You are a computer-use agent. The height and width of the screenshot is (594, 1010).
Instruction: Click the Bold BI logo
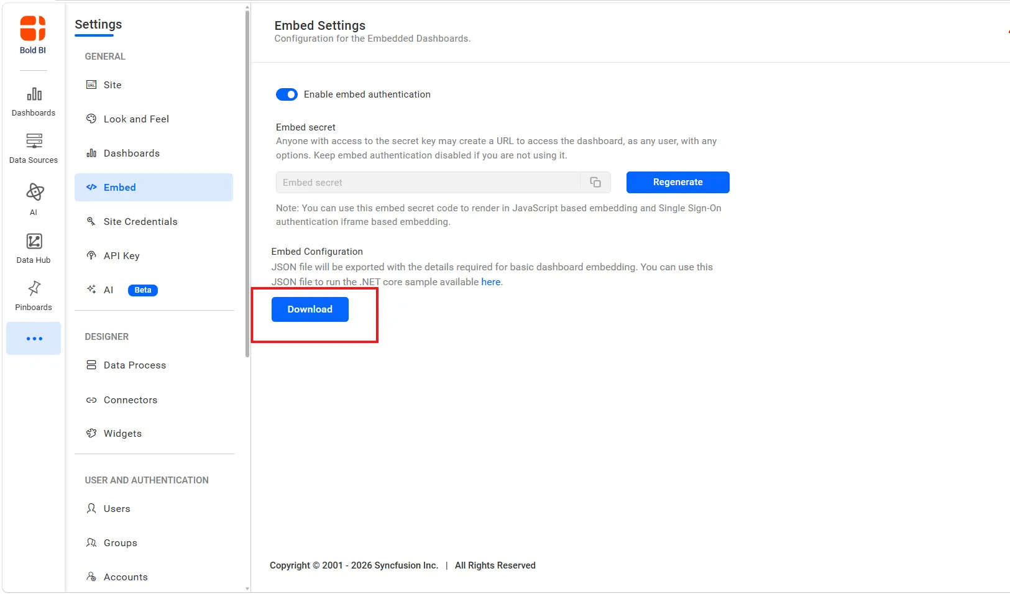click(x=33, y=35)
